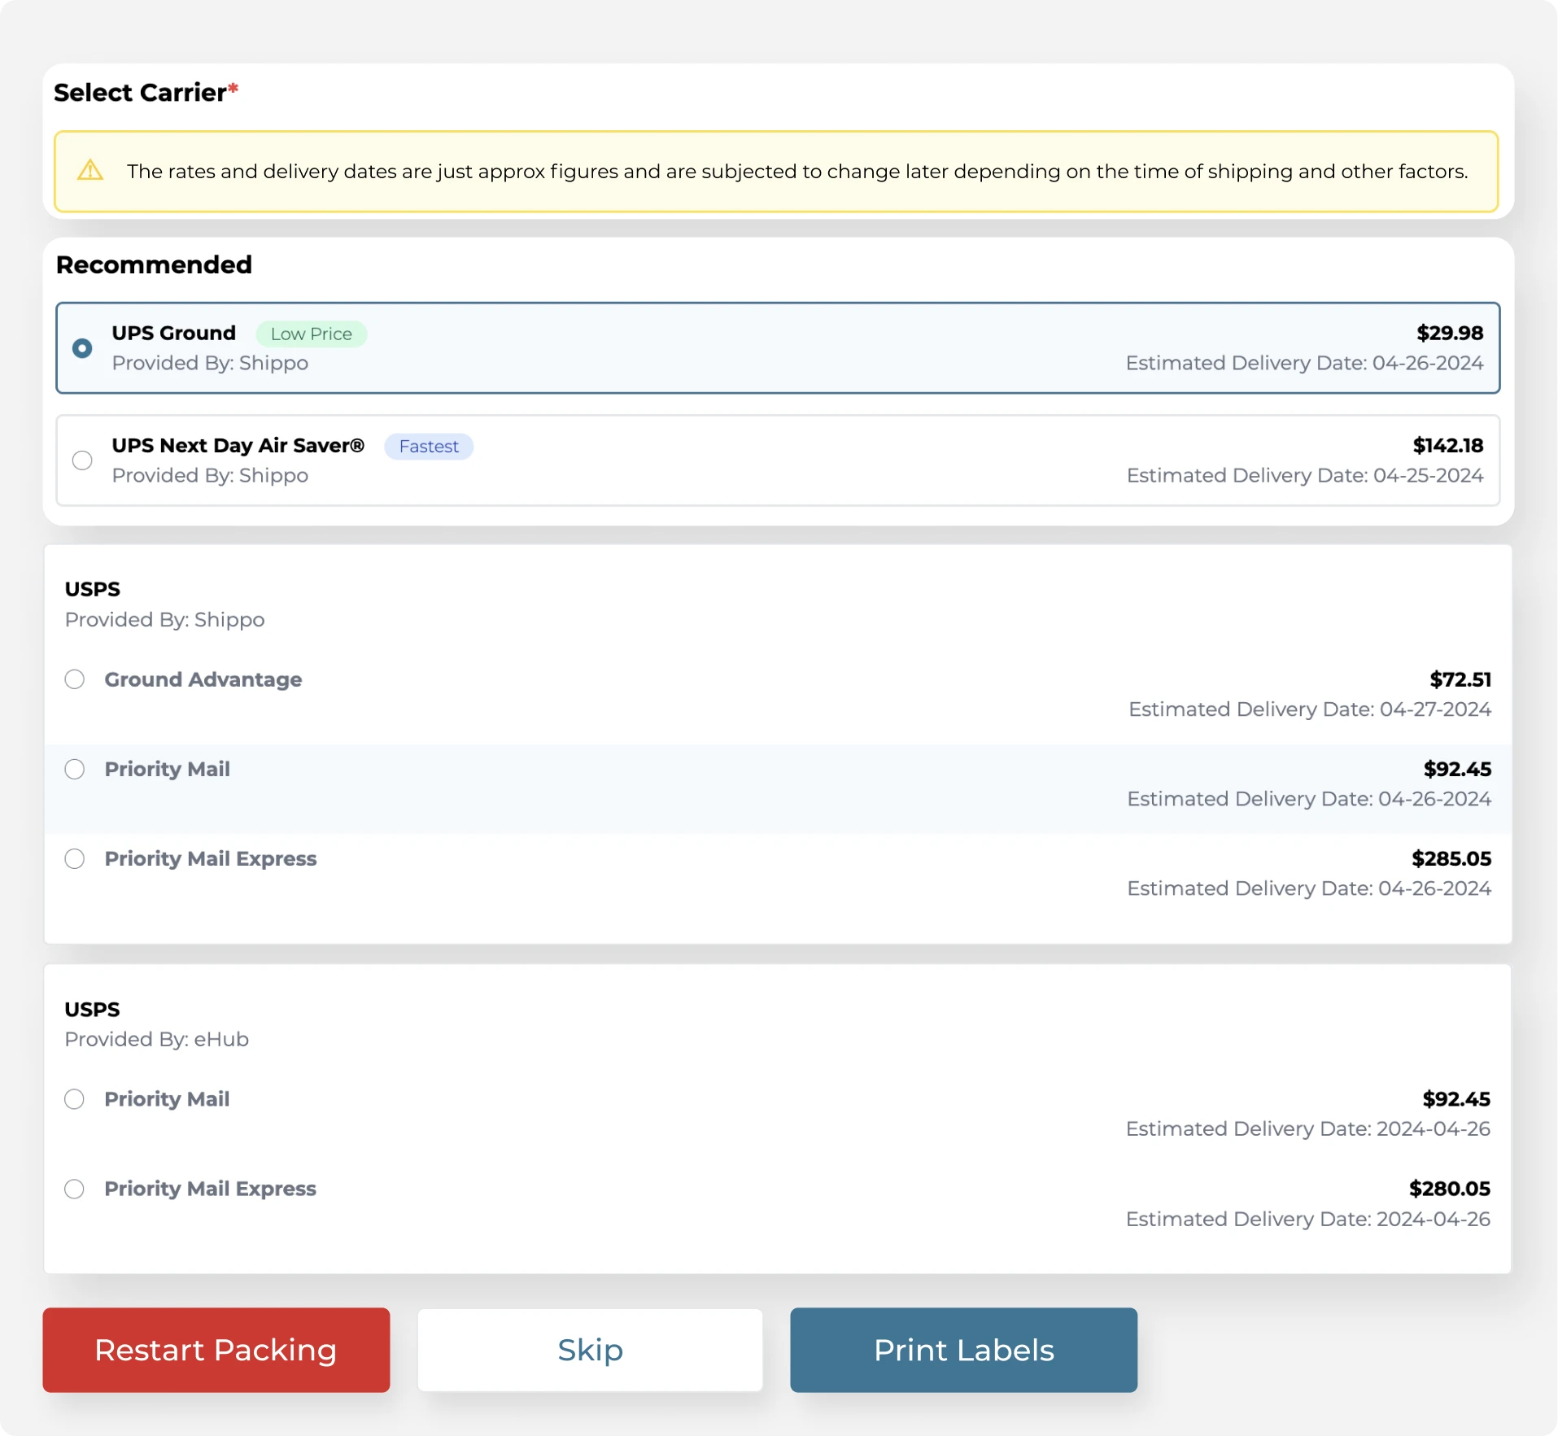The width and height of the screenshot is (1558, 1436).
Task: Select the UPS Next Day Air Saver option
Action: point(81,460)
